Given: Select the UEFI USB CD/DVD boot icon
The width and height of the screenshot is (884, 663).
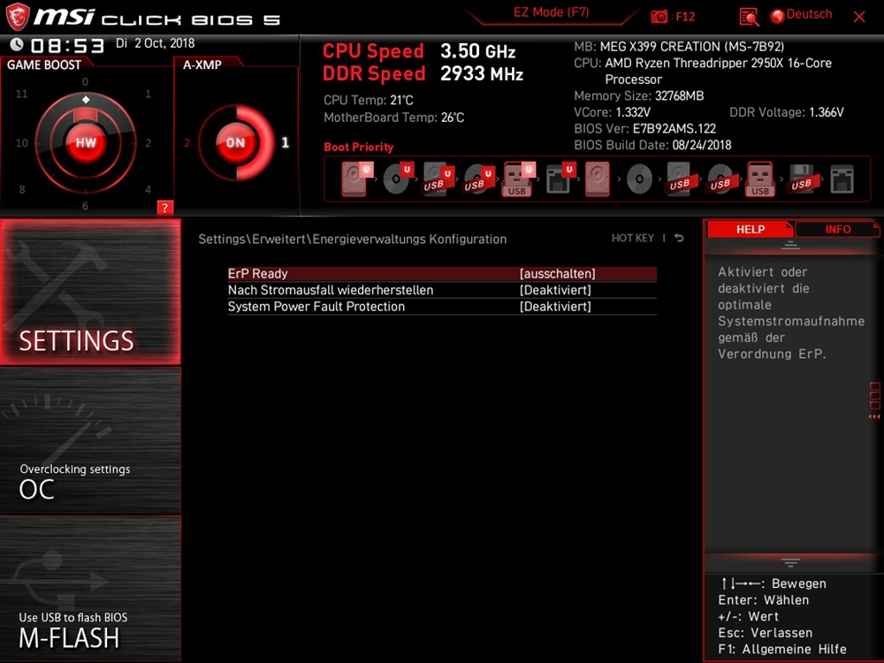Looking at the screenshot, I should (x=478, y=179).
